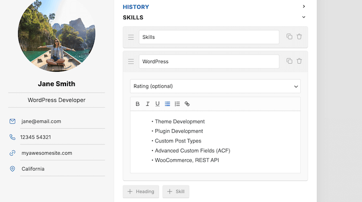Edit the California location field
Image resolution: width=362 pixels, height=202 pixels.
click(x=33, y=169)
